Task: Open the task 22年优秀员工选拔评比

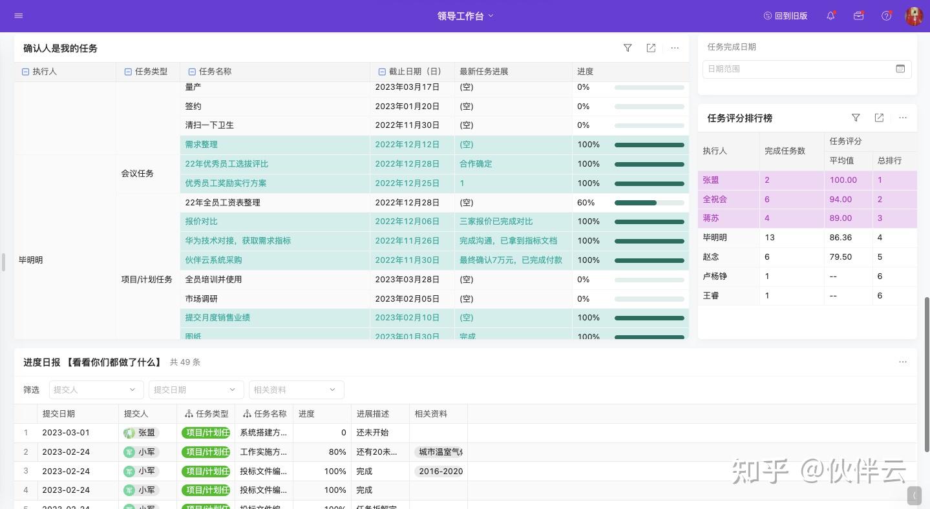Action: pyautogui.click(x=227, y=164)
